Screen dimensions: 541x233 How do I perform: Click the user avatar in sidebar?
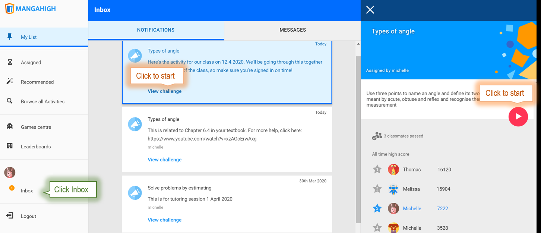pos(10,172)
